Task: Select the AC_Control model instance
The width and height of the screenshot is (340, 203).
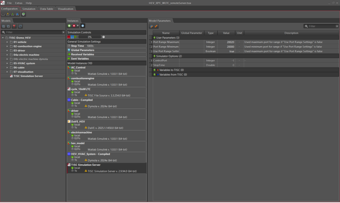Action: pos(78,68)
